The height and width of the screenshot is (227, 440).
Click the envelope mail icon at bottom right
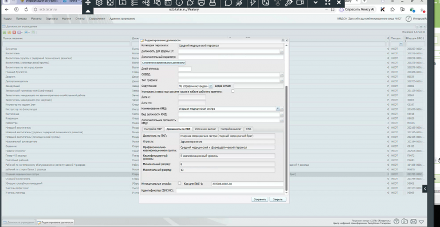tap(413, 222)
